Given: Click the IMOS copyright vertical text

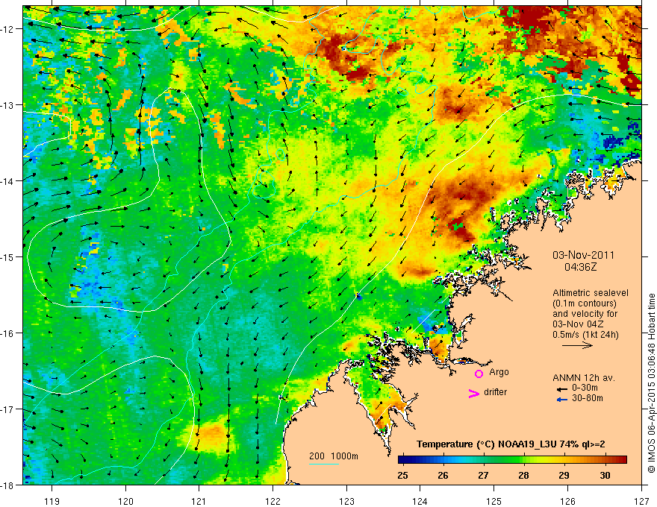Looking at the screenshot, I should click(x=651, y=382).
